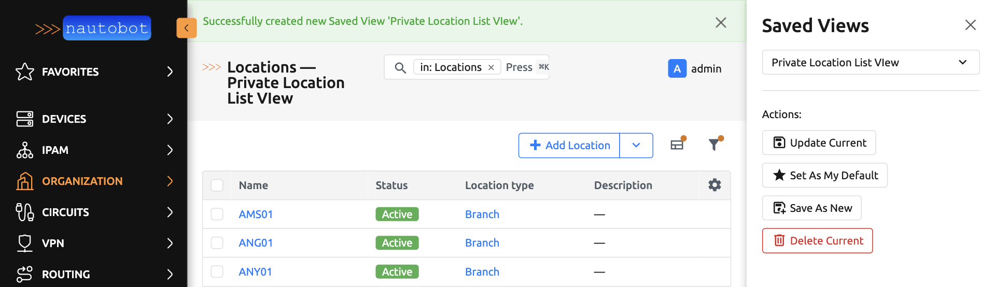Click the Delete Current button

[x=817, y=241]
